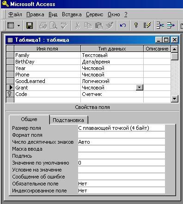Image resolution: width=183 pixels, height=204 pixels.
Task: Open the ? help menu
Action: tap(126, 14)
